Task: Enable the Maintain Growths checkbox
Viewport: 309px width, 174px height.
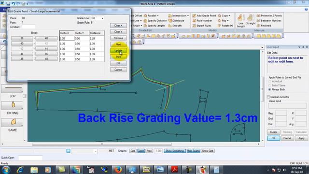Action: [268, 97]
